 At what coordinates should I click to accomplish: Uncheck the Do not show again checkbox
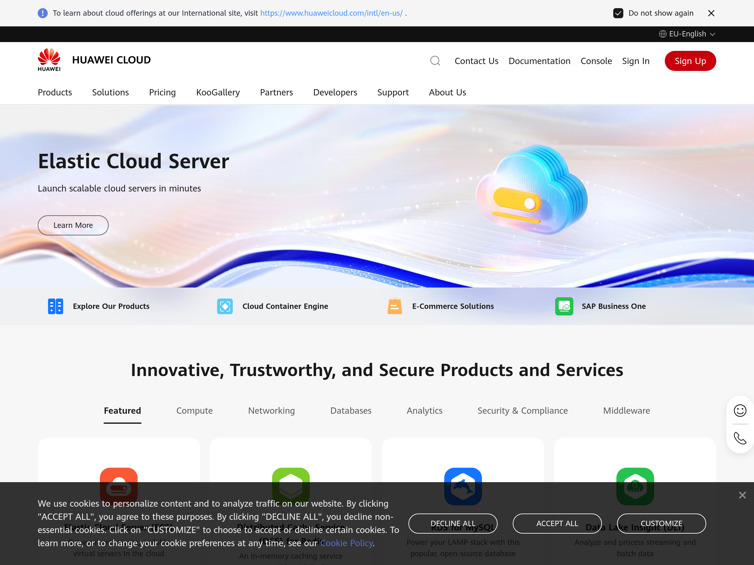(618, 13)
